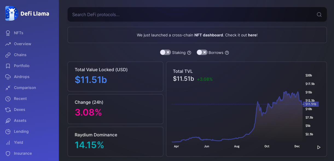The height and width of the screenshot is (161, 334).
Task: Play the TVL chart animation
Action: pyautogui.click(x=319, y=147)
